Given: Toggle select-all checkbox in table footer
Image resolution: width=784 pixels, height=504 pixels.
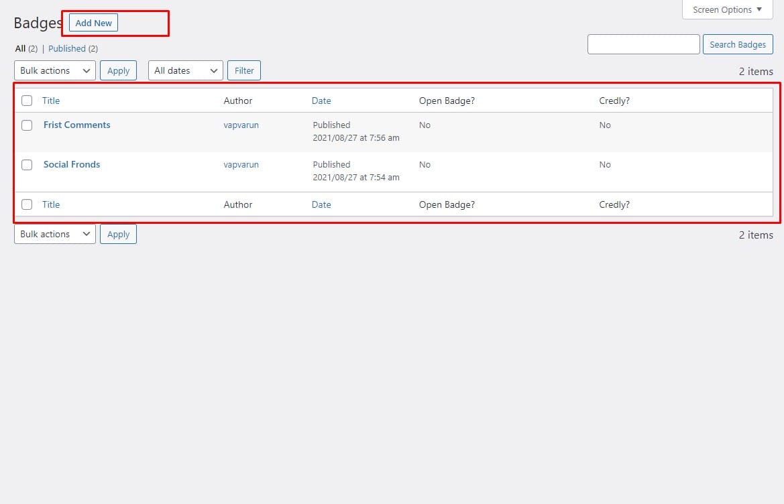Looking at the screenshot, I should point(27,204).
